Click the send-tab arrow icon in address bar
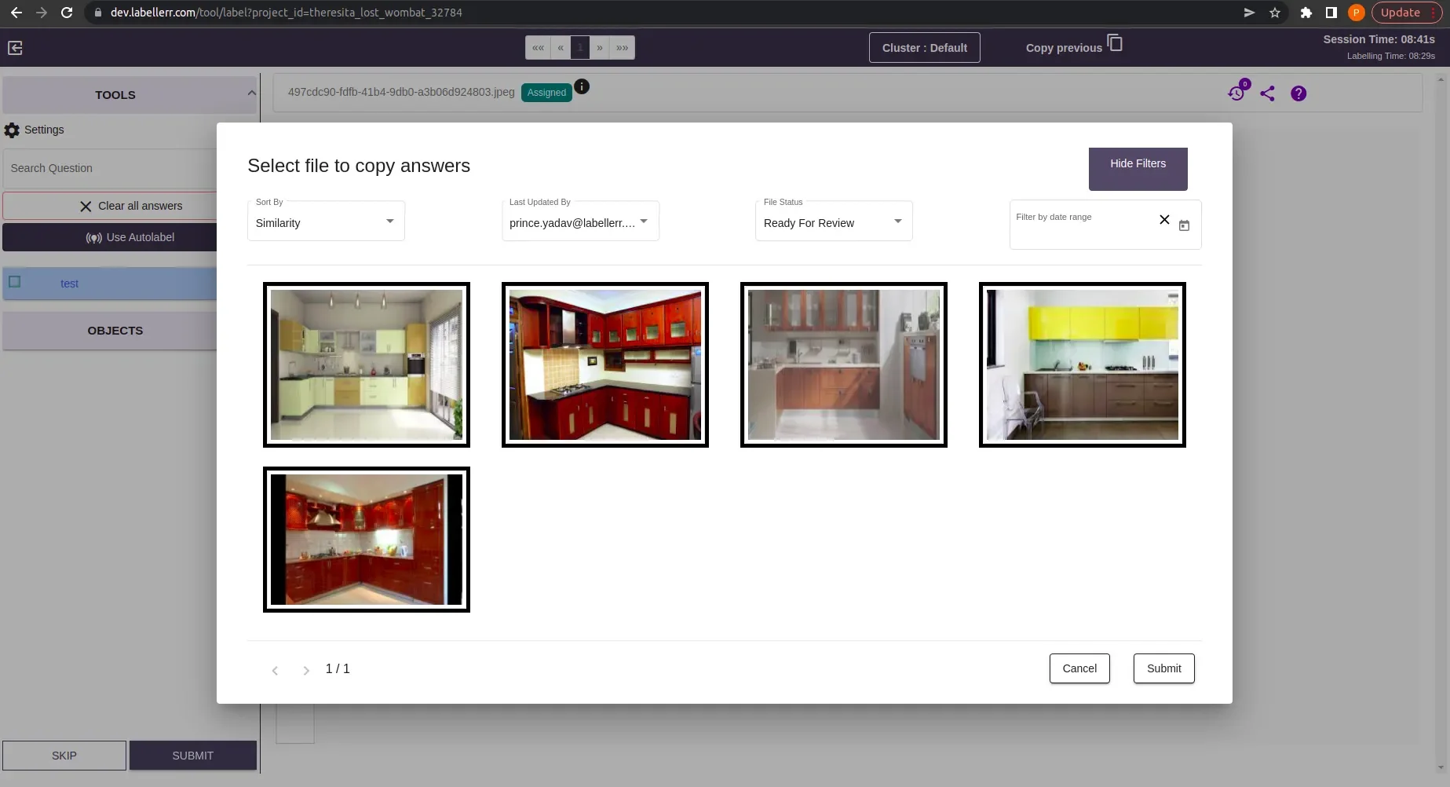 (x=1249, y=13)
